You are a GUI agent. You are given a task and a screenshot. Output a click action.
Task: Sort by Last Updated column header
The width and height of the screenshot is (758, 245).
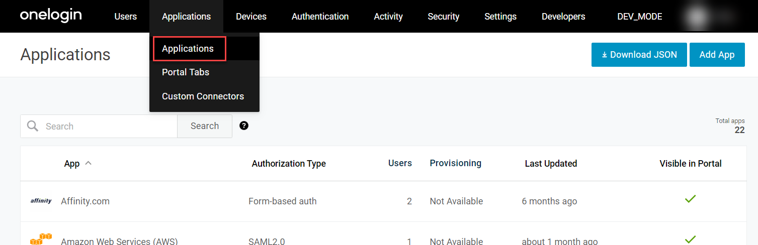(x=551, y=164)
